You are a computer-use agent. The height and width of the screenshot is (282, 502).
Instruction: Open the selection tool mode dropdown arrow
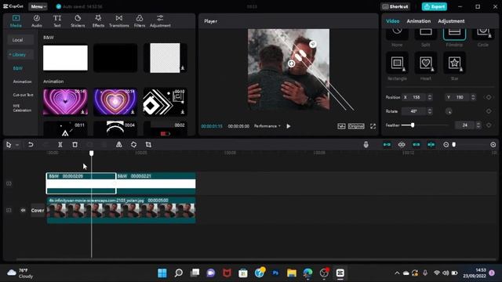tap(17, 145)
